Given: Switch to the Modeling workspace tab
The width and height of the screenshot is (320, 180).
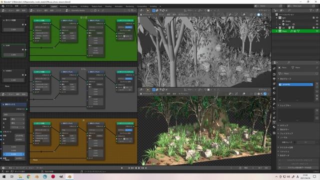Looking at the screenshot, I should point(63,6).
